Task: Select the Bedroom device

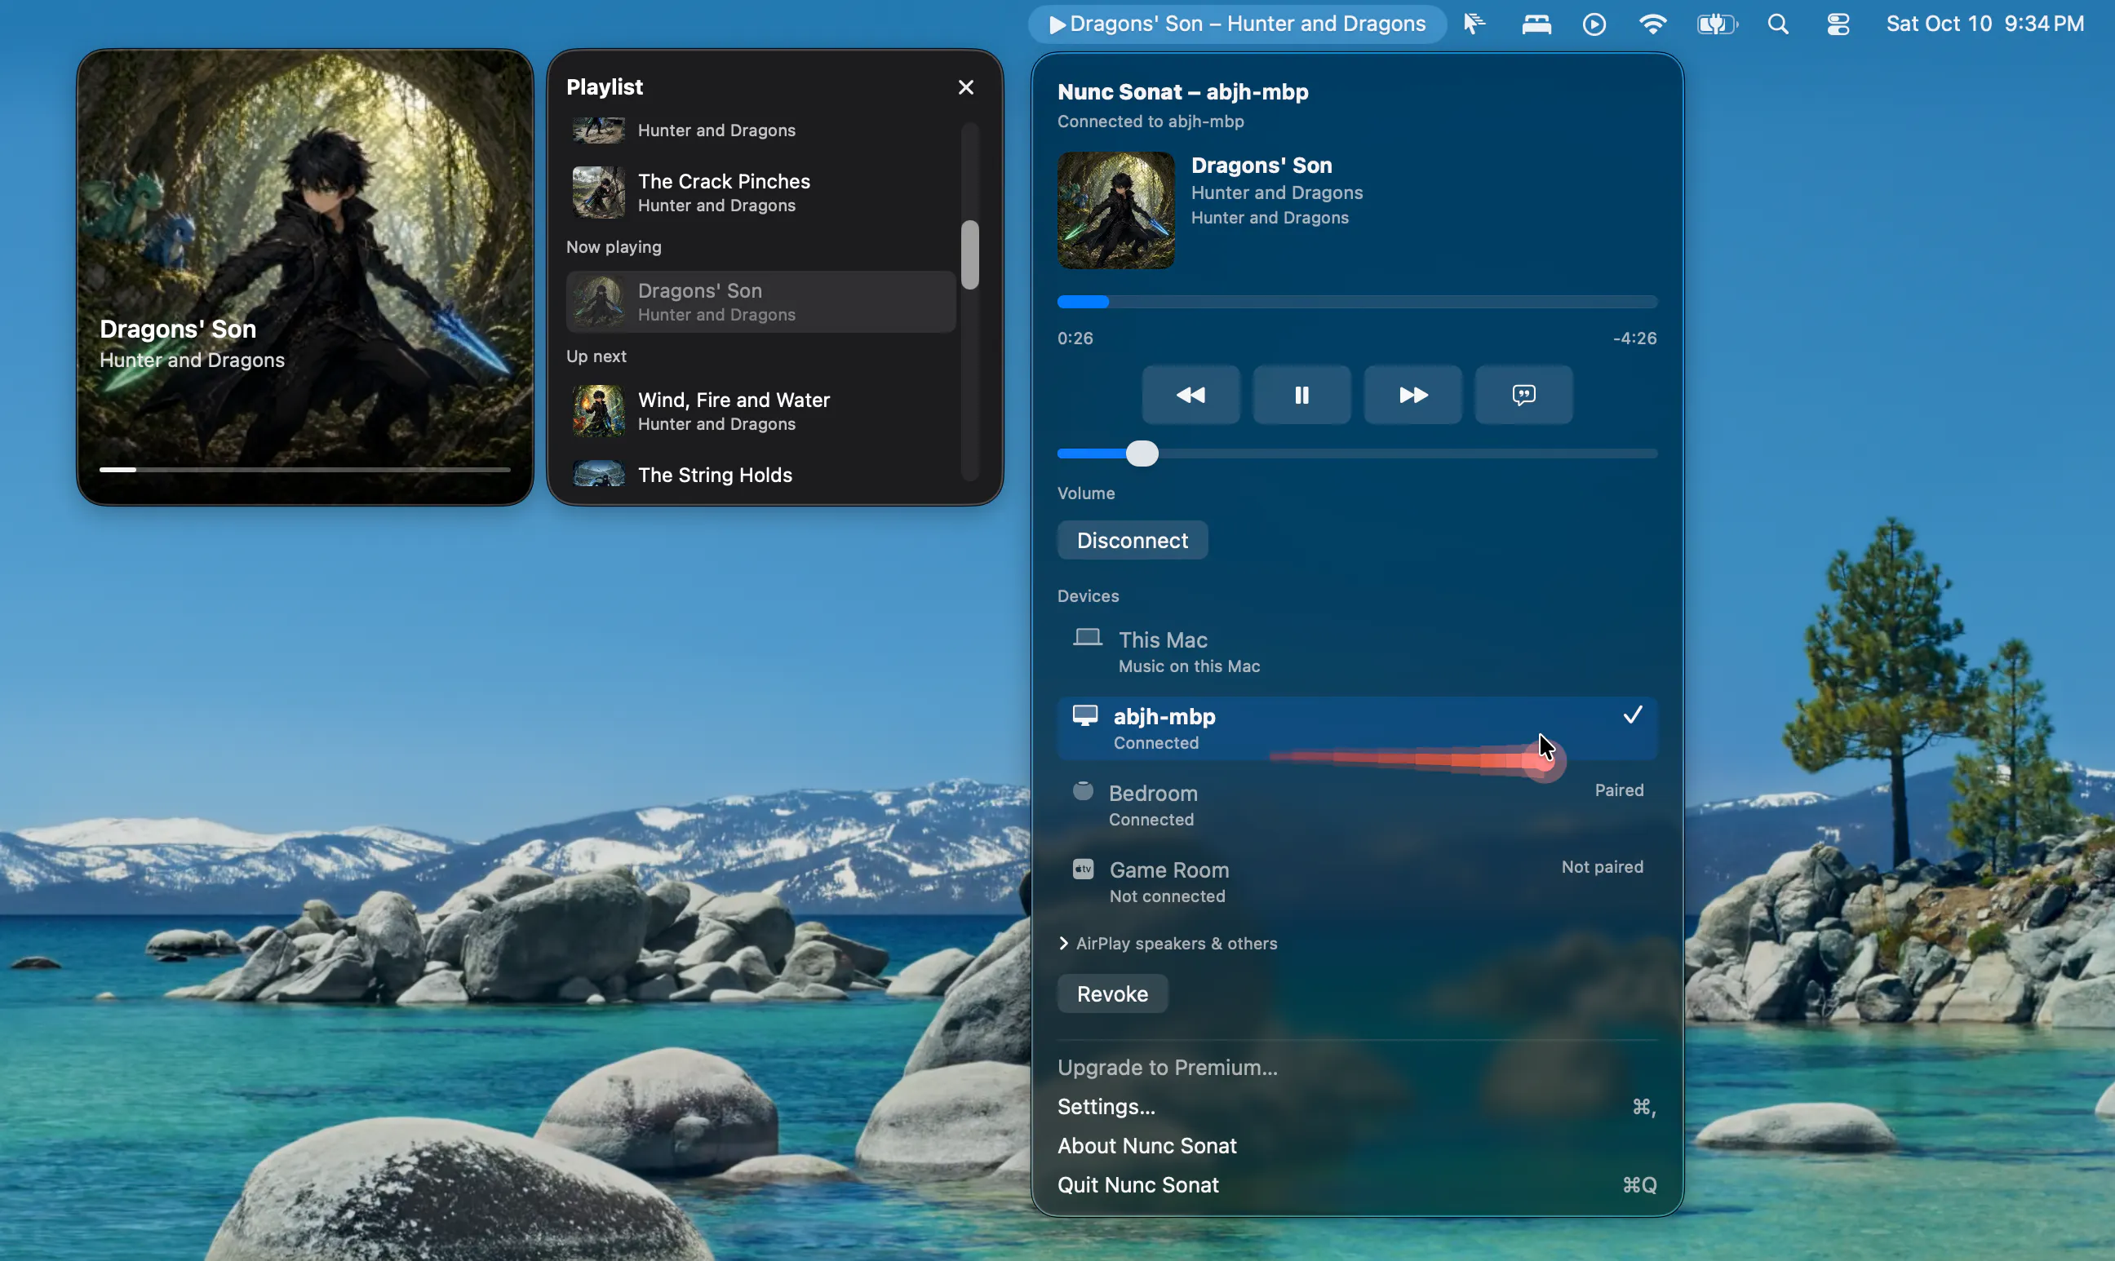Action: (x=1357, y=806)
